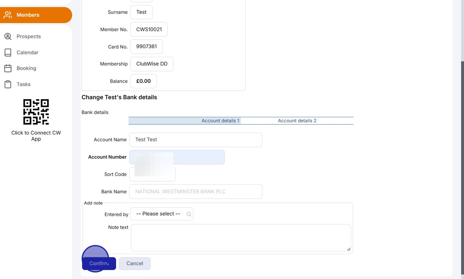Click the Membership value ClubWise DD
Screen dimensions: 464x279
[152, 64]
